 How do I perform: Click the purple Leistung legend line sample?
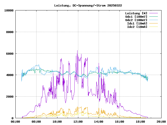coord(153,13)
